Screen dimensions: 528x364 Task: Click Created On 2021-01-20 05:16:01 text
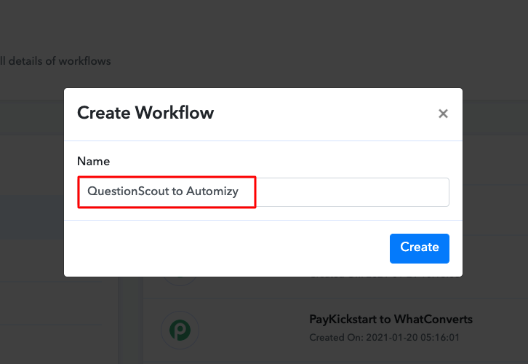(384, 337)
